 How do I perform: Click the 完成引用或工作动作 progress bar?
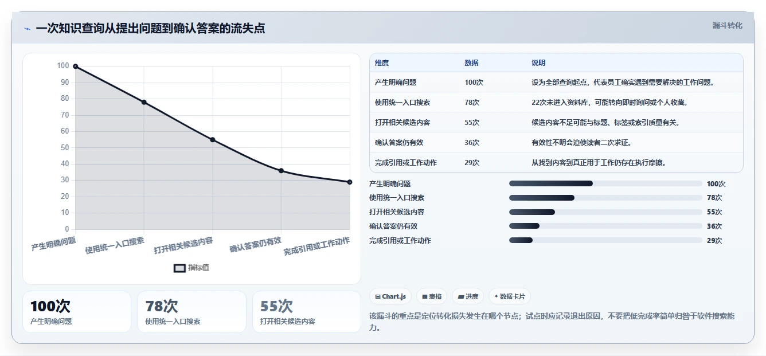coord(605,240)
